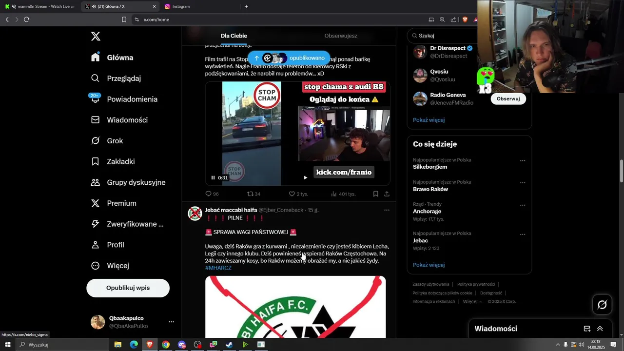The image size is (624, 351).
Task: Open Zasady użytkowania footer link
Action: pos(431,284)
